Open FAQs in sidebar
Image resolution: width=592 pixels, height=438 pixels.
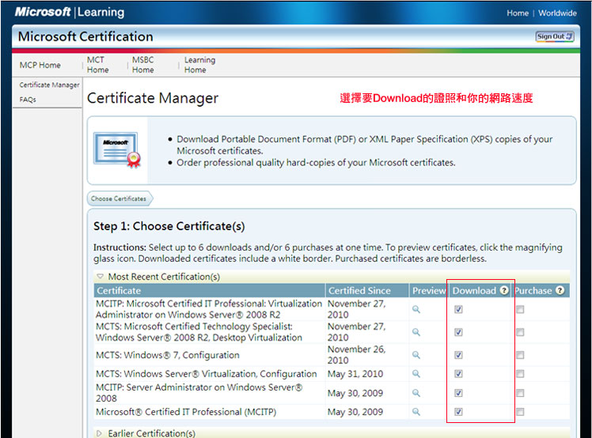coord(28,100)
